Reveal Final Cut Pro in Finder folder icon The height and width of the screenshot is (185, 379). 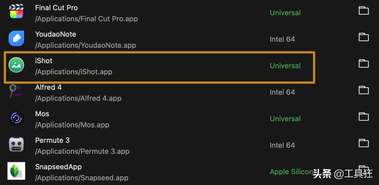click(364, 11)
